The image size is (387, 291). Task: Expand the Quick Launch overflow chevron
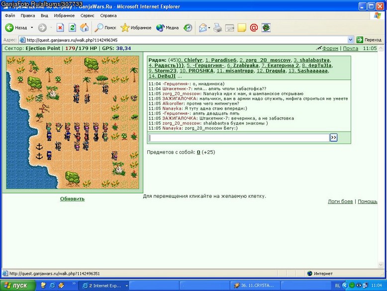pos(74,284)
